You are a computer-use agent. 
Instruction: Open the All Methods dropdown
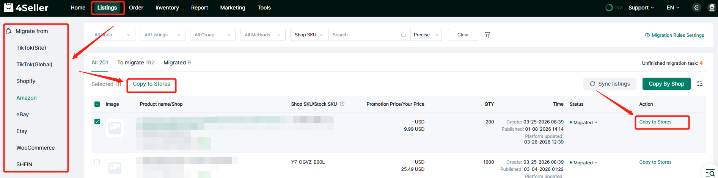[262, 35]
